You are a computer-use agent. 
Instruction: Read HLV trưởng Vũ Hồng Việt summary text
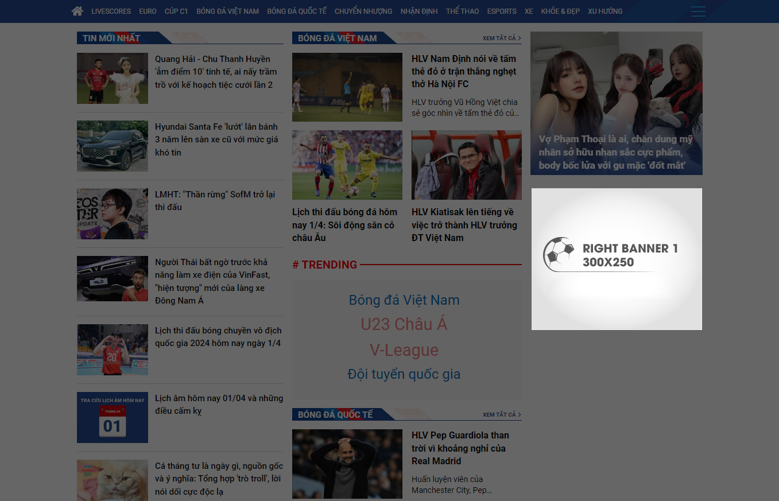pos(466,107)
